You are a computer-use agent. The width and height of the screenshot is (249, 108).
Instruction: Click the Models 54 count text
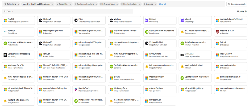click(x=242, y=11)
